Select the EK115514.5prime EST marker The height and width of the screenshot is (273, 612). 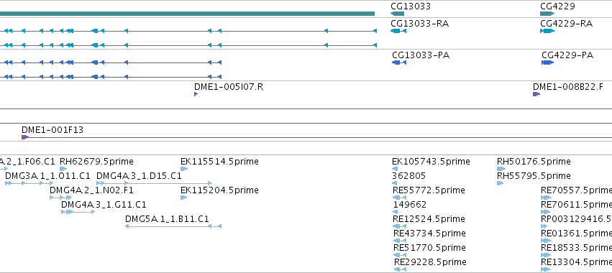coord(184,169)
